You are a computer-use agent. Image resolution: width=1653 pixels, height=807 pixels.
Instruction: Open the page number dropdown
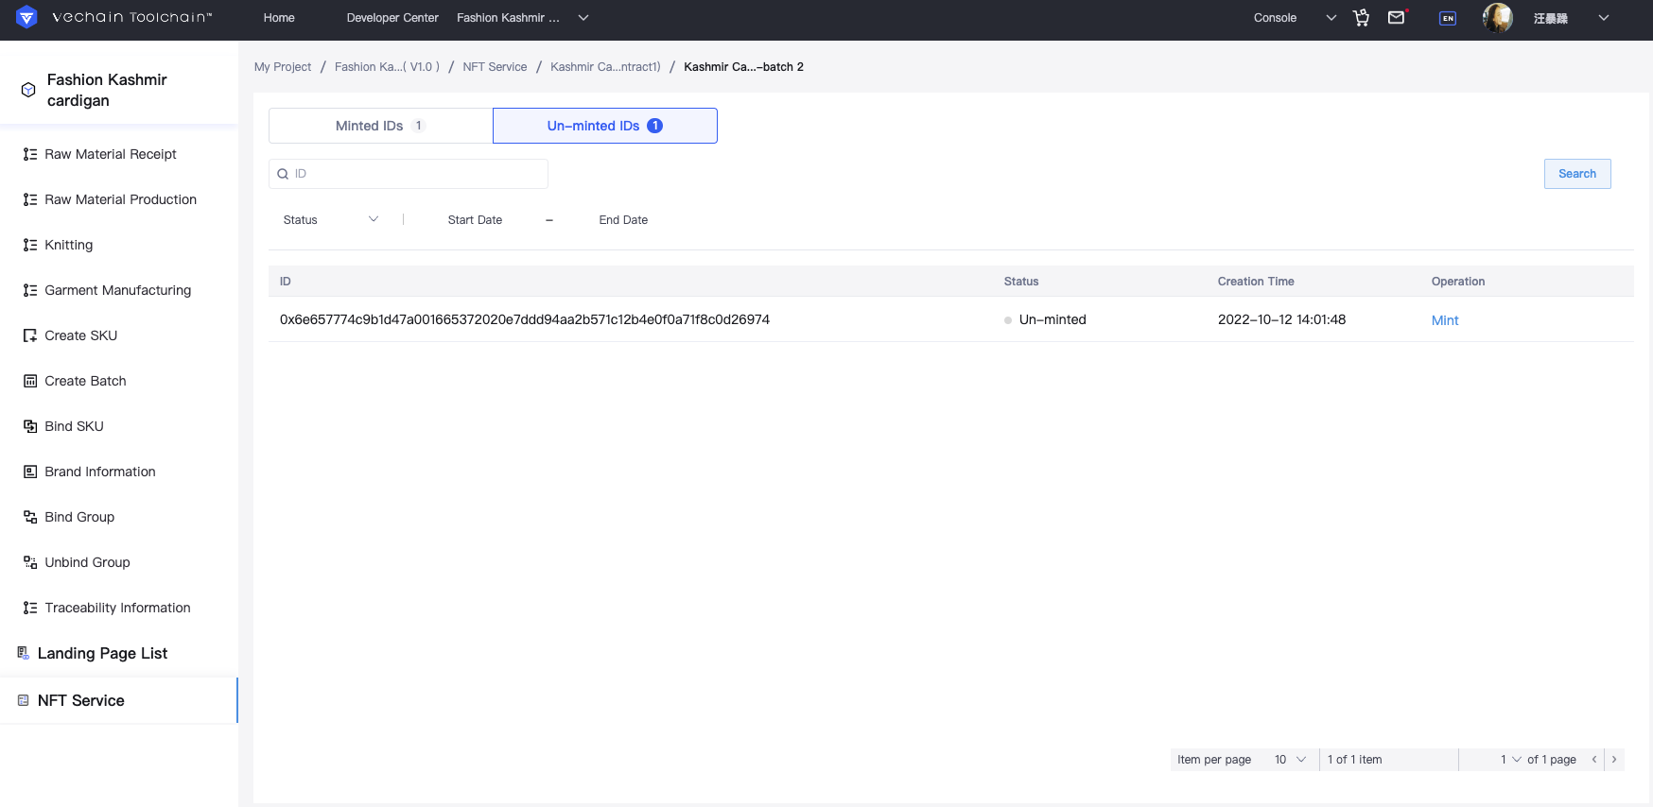(1510, 760)
